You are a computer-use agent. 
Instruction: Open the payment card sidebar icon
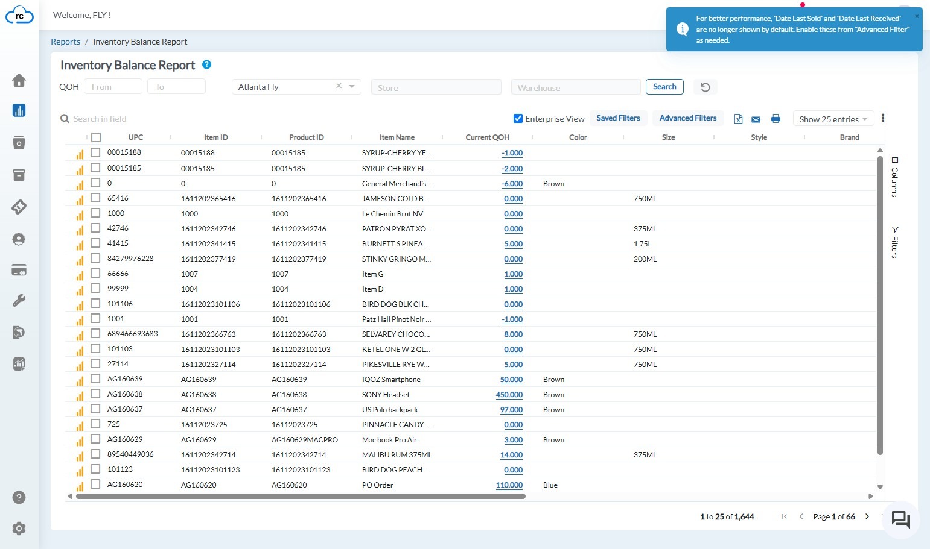click(19, 270)
